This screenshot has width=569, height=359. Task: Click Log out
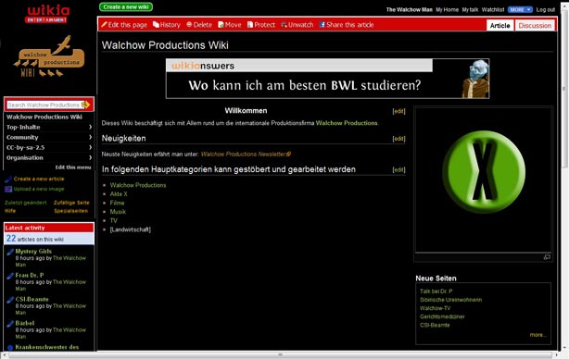546,10
